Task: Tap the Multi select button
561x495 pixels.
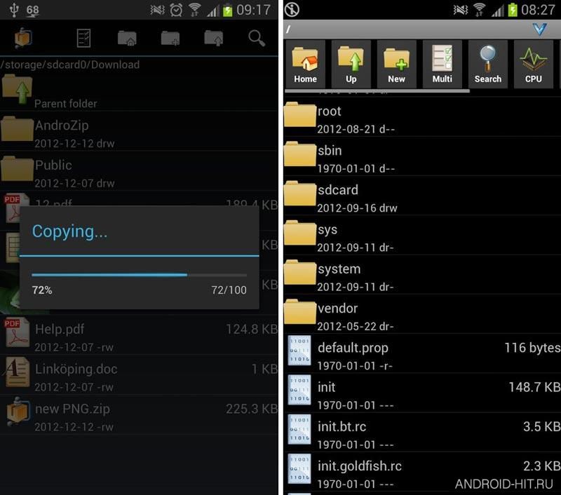Action: 442,64
